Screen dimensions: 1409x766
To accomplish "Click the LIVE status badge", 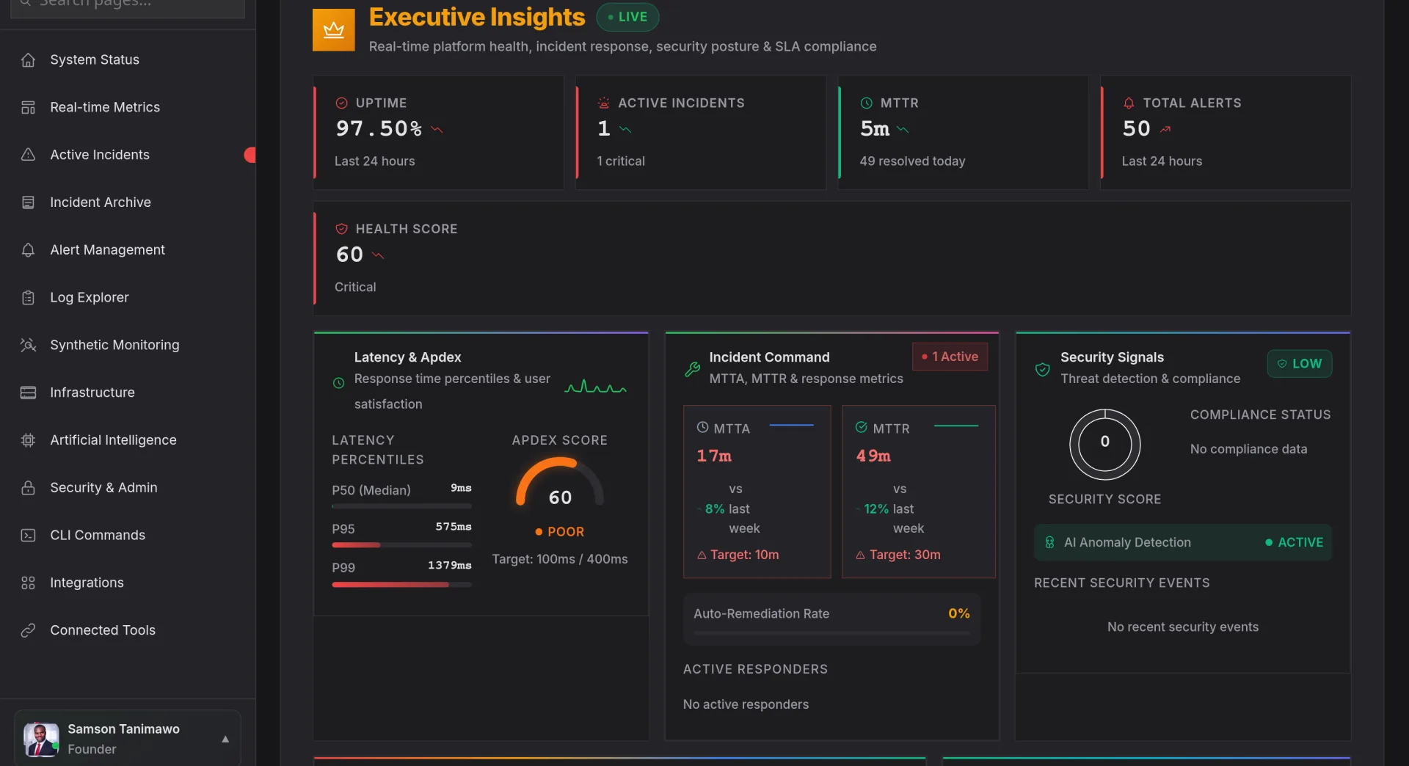I will click(x=627, y=17).
